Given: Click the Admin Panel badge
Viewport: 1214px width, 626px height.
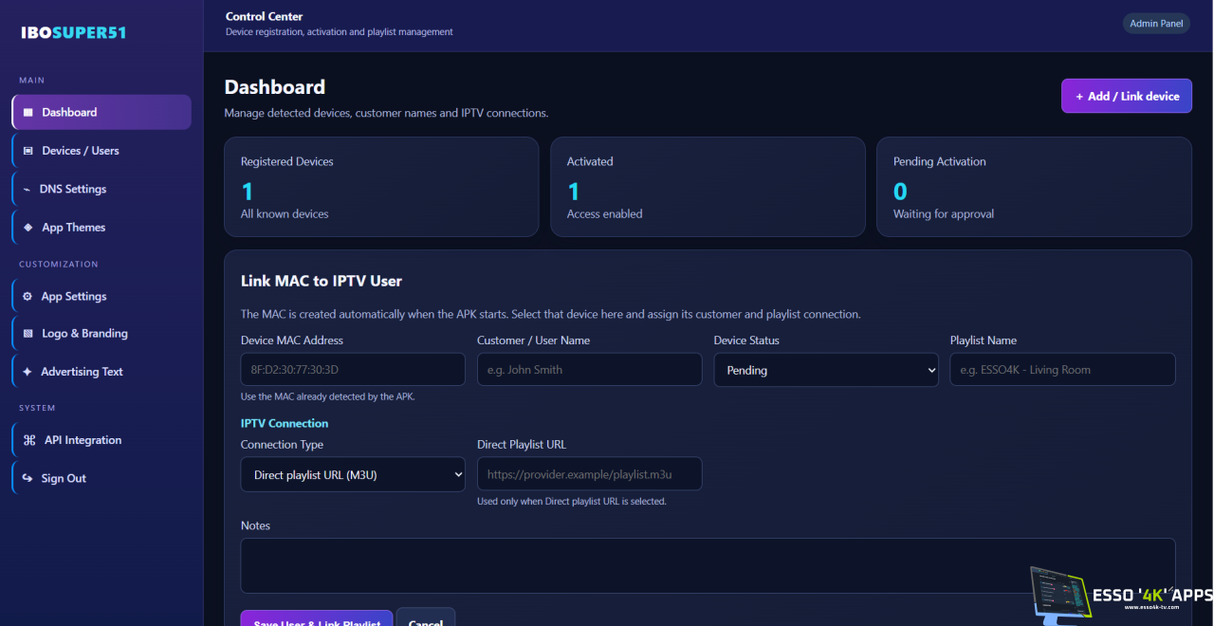Looking at the screenshot, I should coord(1156,24).
